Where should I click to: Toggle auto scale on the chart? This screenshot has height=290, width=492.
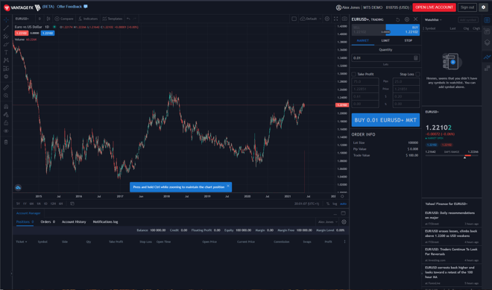coord(343,204)
